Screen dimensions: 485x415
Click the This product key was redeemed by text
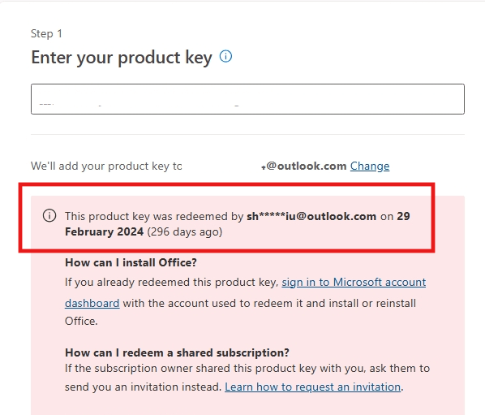(154, 216)
